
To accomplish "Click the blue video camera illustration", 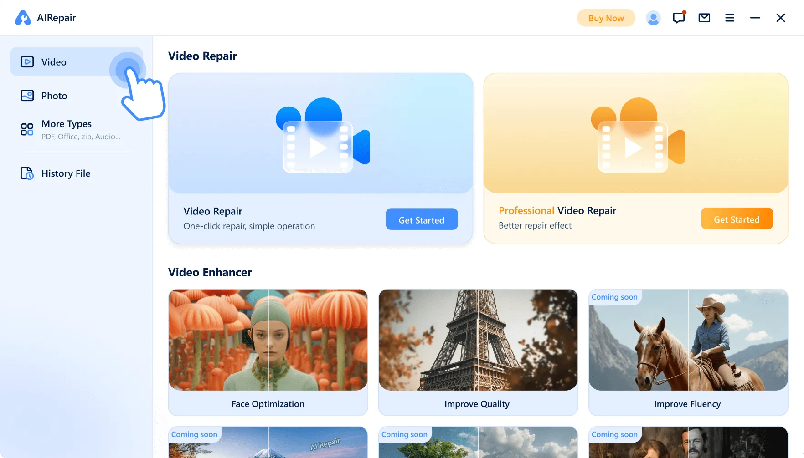I will (323, 135).
